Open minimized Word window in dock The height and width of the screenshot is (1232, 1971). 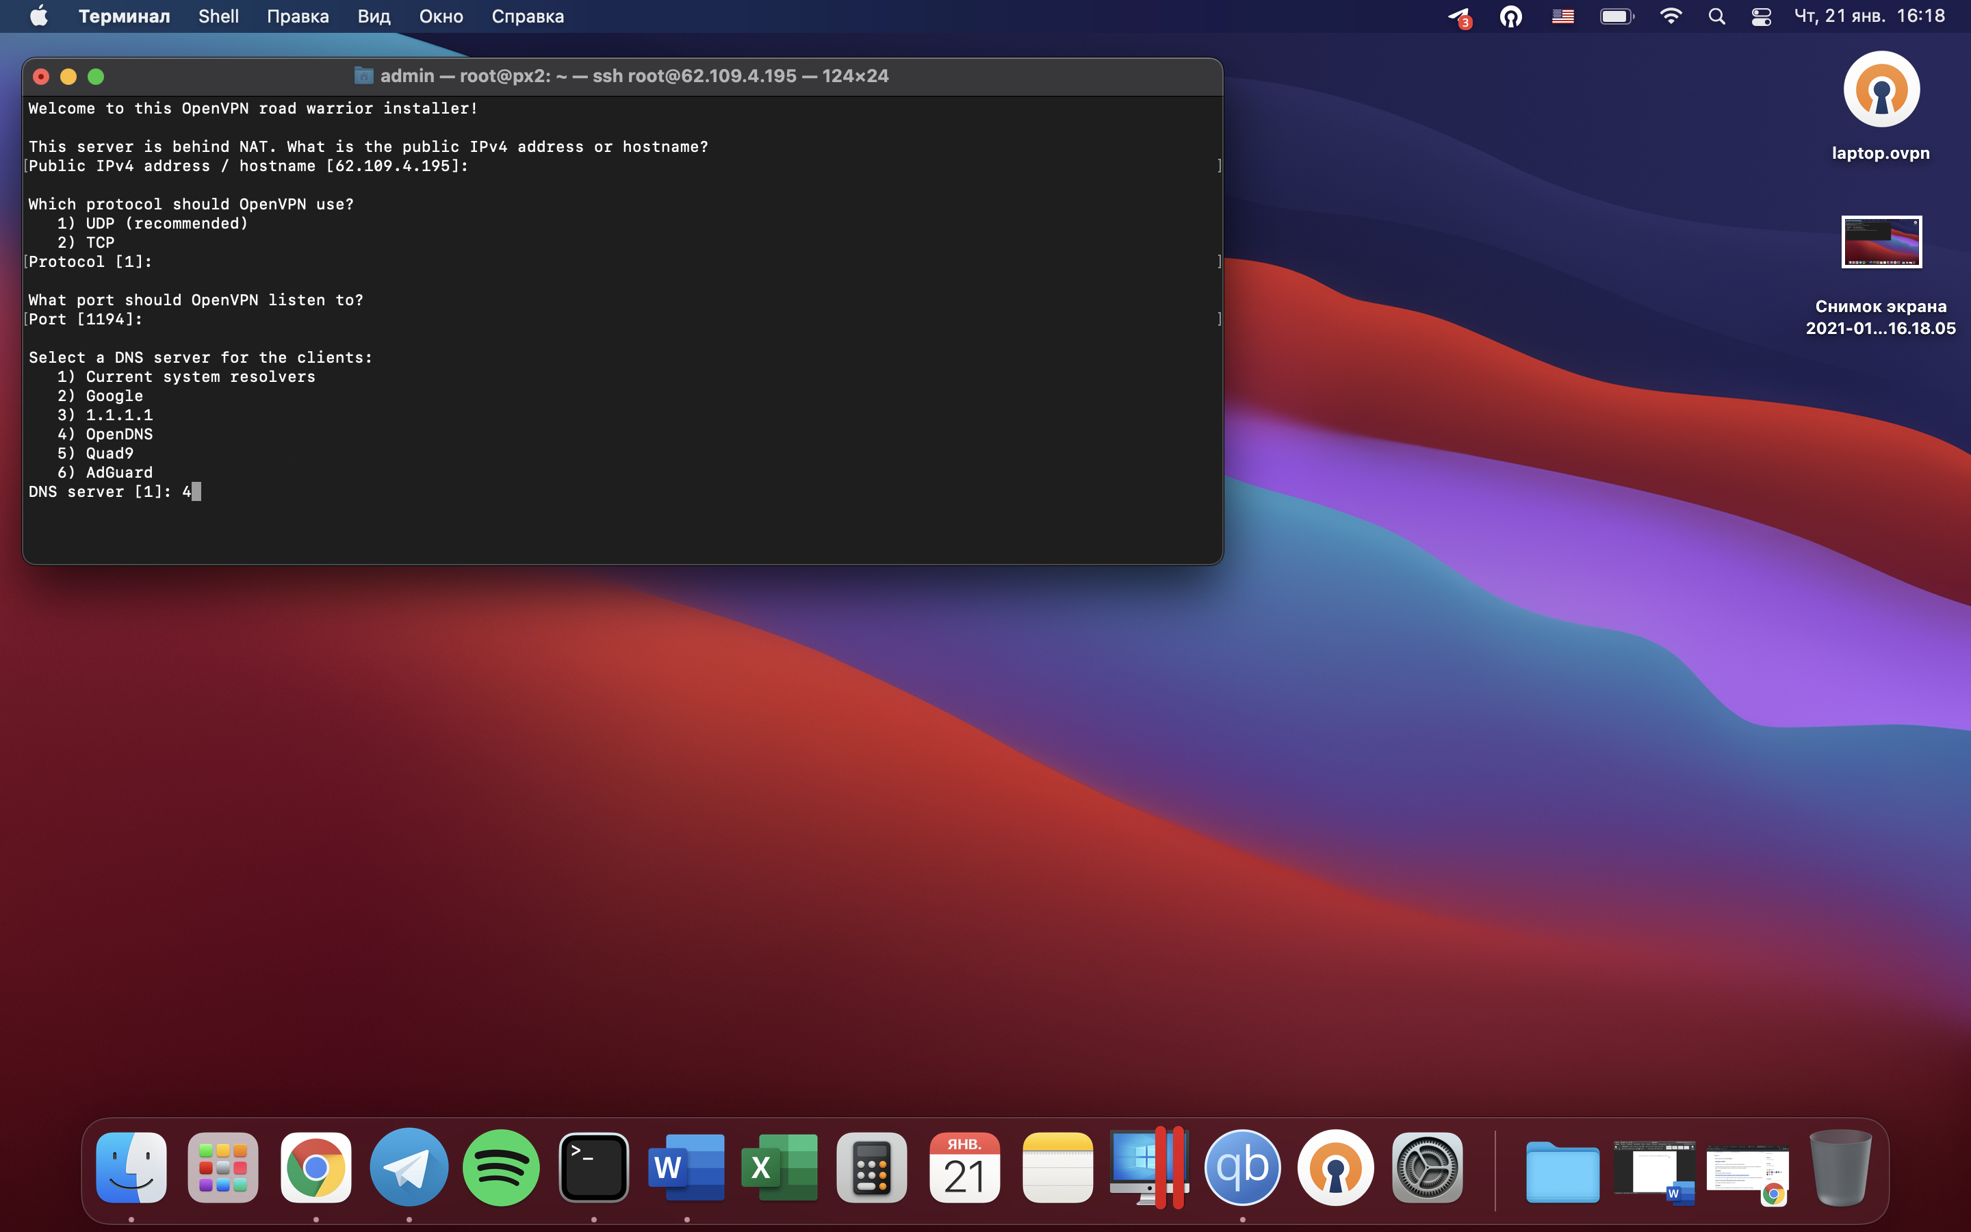click(1654, 1171)
